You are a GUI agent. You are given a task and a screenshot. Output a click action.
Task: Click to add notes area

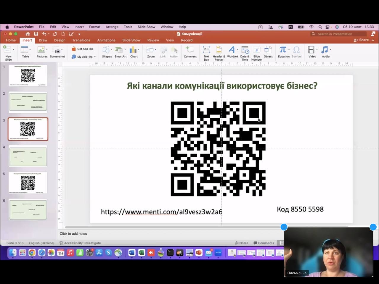73,233
